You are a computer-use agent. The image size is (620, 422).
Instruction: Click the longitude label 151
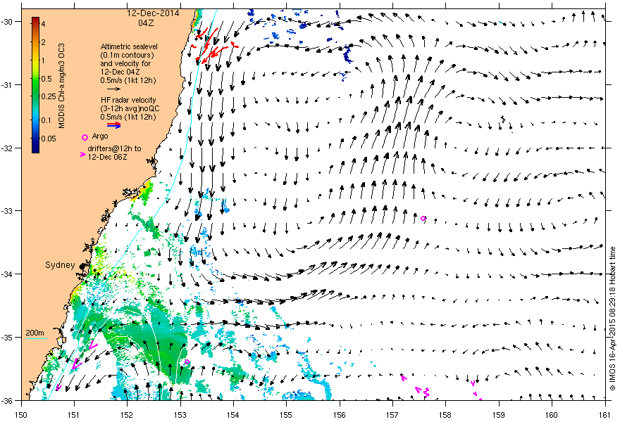coord(74,415)
